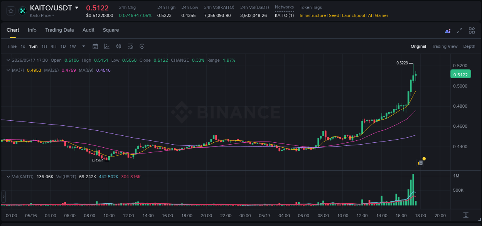Open the pair selector dropdown arrow beside KAITO/USDT
Viewport: 482px width, 226px height.
tap(77, 8)
